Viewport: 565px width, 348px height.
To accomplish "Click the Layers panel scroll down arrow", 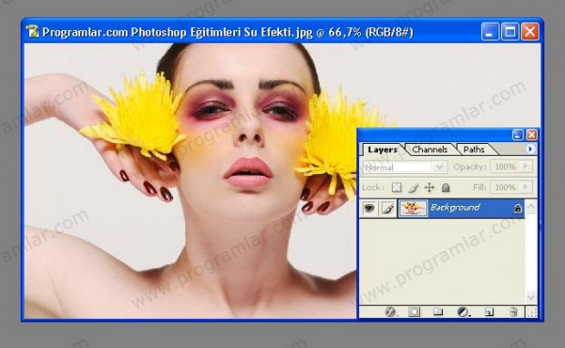I will (531, 297).
